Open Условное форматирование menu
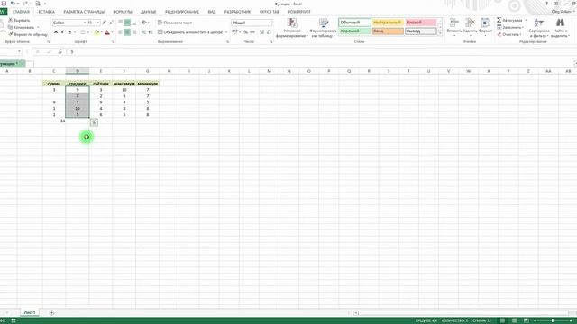 click(x=292, y=28)
